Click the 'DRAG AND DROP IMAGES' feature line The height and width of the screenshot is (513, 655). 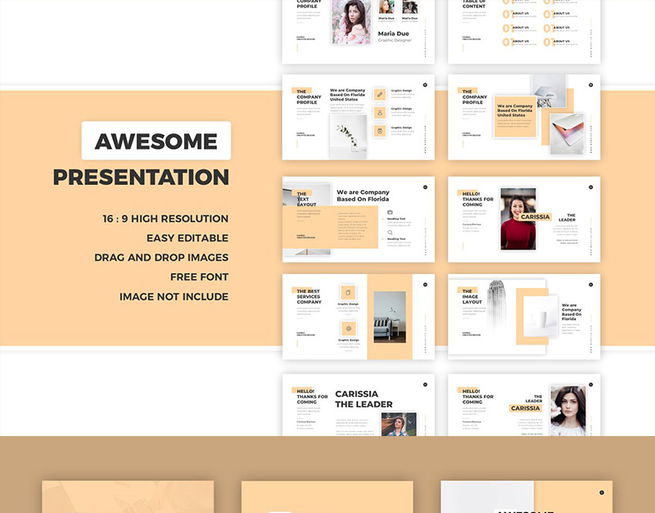coord(161,258)
